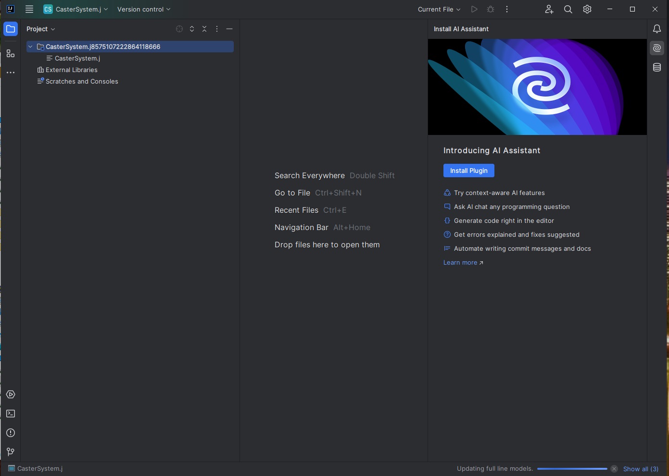Open the Database tool window
Viewport: 669px width, 476px height.
[x=657, y=67]
